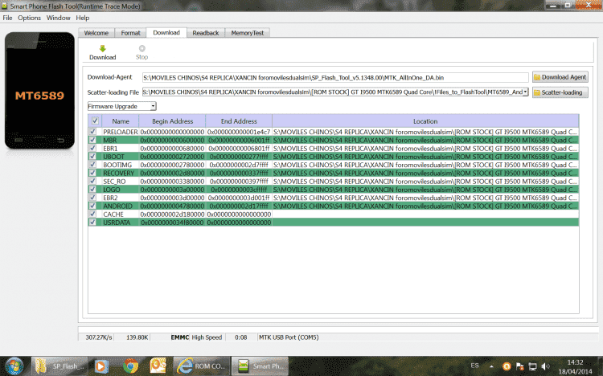This screenshot has height=376, width=603.
Task: Uncheck the USRDATA partition checkbox
Action: pyautogui.click(x=92, y=223)
